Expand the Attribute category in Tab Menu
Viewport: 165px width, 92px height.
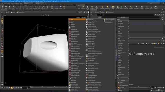pyautogui.click(x=123, y=21)
